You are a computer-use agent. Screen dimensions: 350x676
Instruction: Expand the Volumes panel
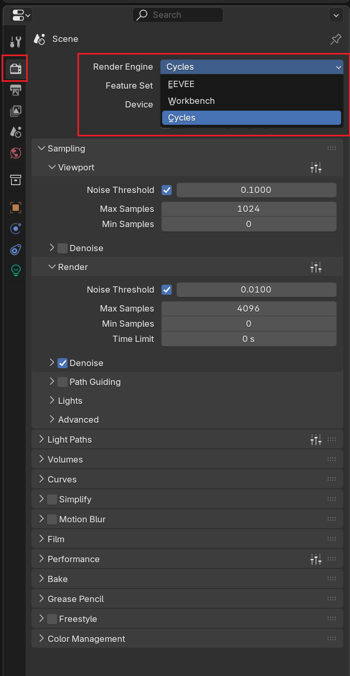pyautogui.click(x=42, y=459)
